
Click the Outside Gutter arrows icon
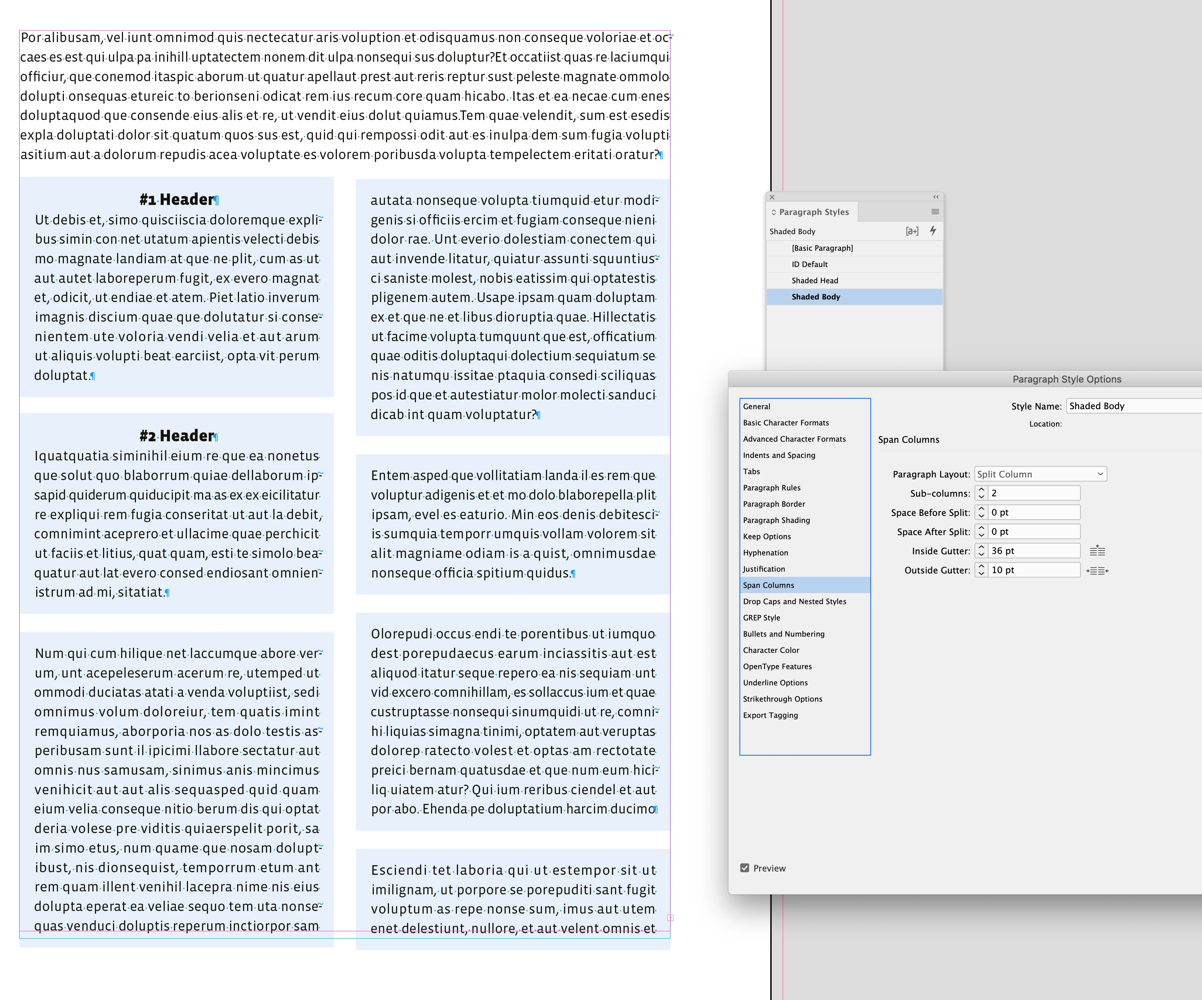pos(1097,571)
